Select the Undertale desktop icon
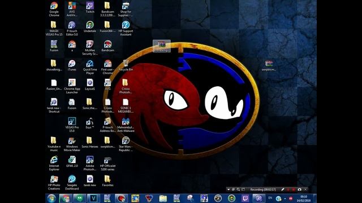Image resolution: width=362 pixels, height=203 pixels. click(x=90, y=27)
